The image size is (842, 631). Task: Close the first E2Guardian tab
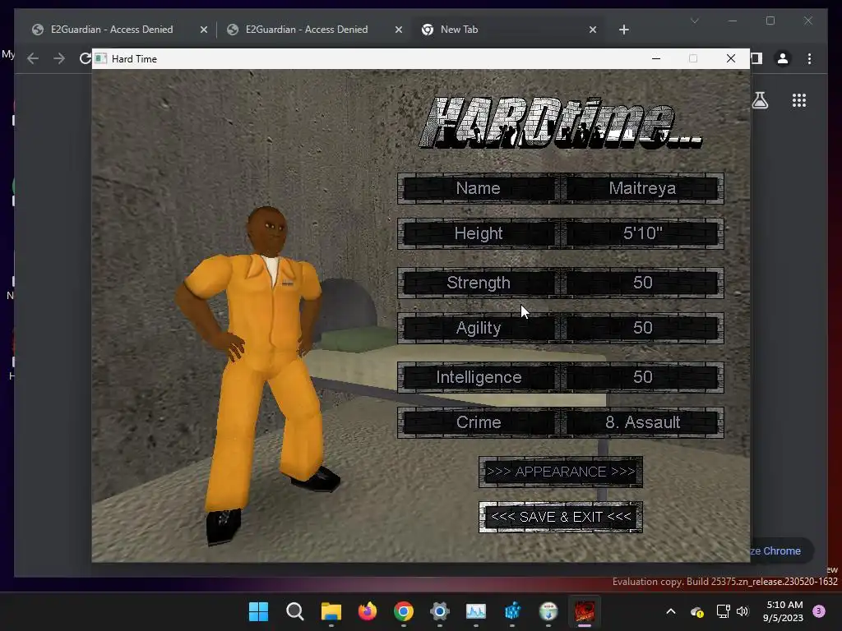tap(204, 30)
